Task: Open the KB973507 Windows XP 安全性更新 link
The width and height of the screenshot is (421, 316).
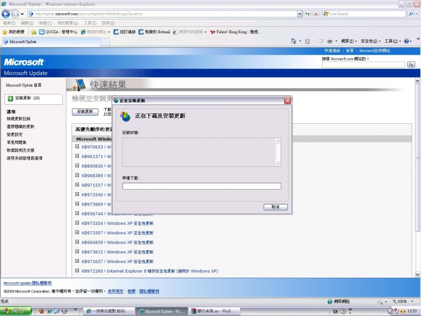Action: (117, 233)
